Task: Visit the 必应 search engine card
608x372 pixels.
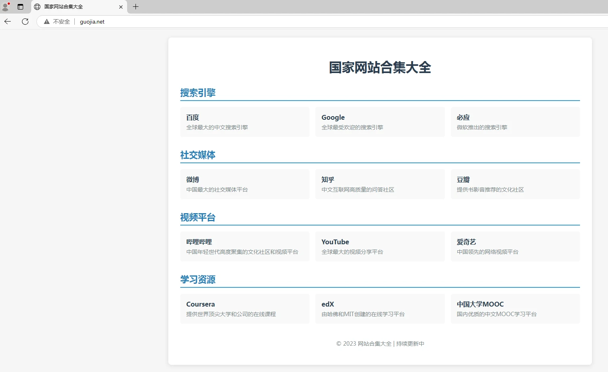Action: coord(515,122)
